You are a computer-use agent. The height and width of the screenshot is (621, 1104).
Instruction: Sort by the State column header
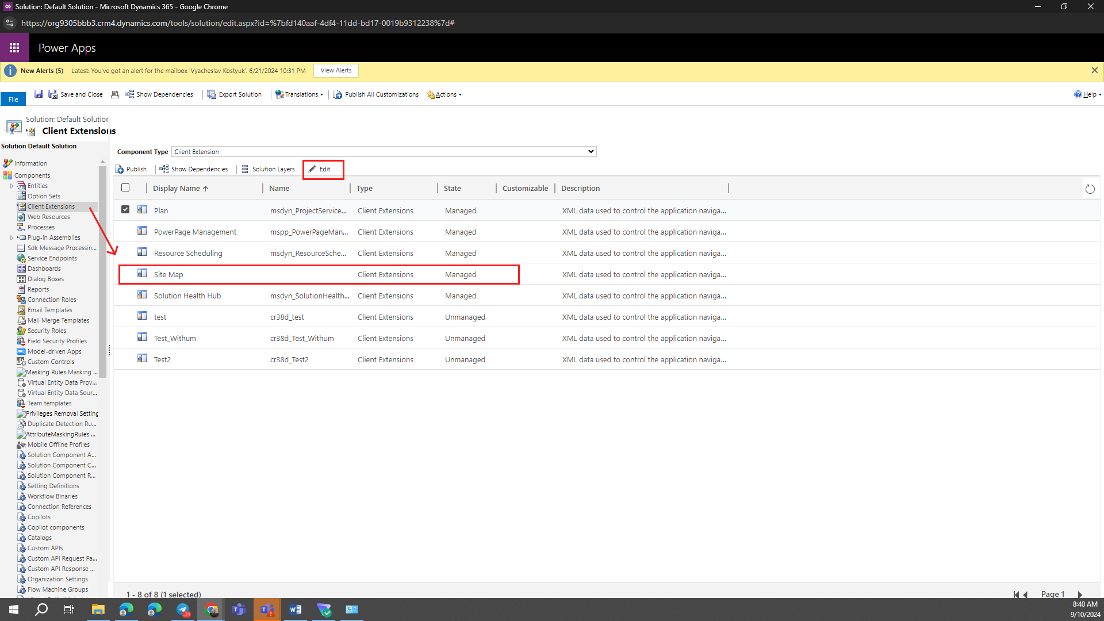coord(453,188)
